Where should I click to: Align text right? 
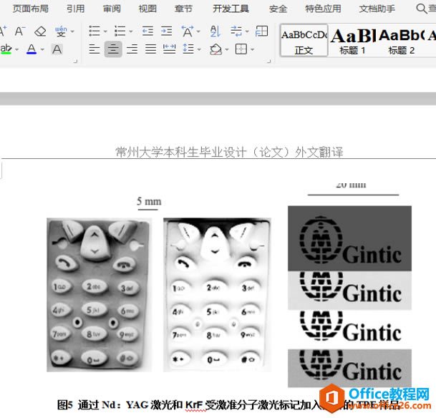pyautogui.click(x=132, y=49)
